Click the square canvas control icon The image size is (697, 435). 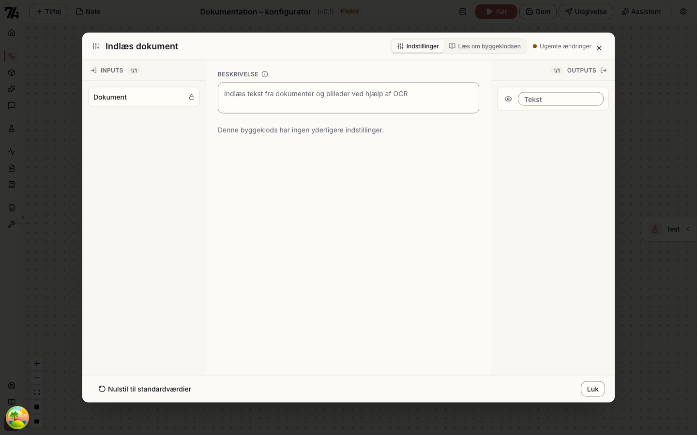point(37,407)
